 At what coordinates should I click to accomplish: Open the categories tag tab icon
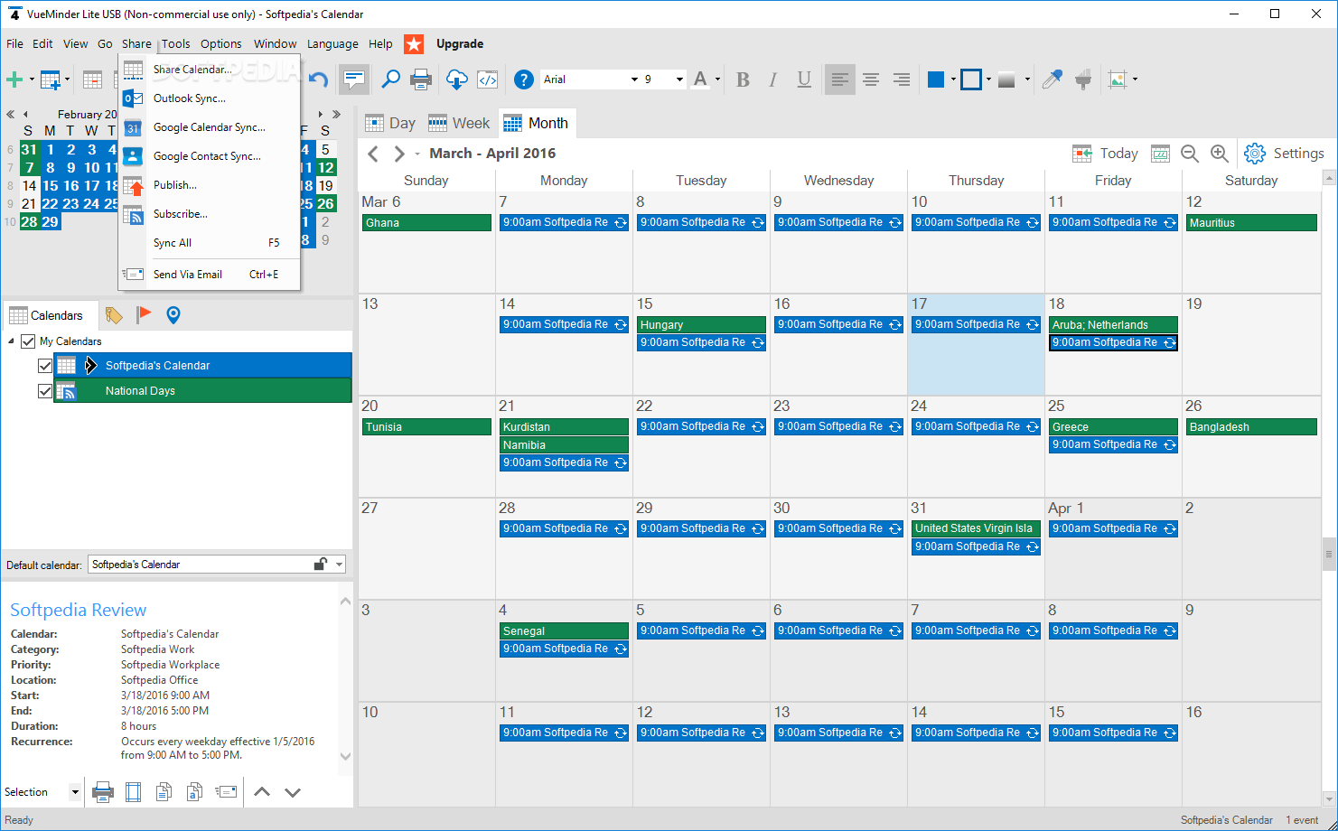(x=114, y=315)
